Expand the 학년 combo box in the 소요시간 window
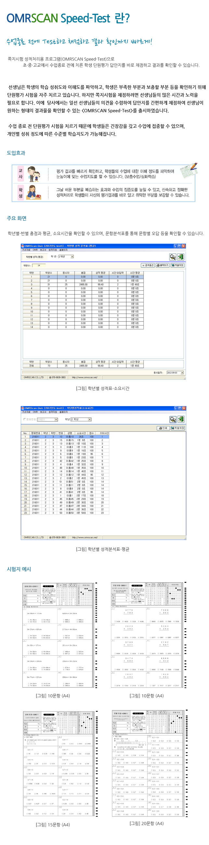This screenshot has width=209, height=845. tap(90, 419)
